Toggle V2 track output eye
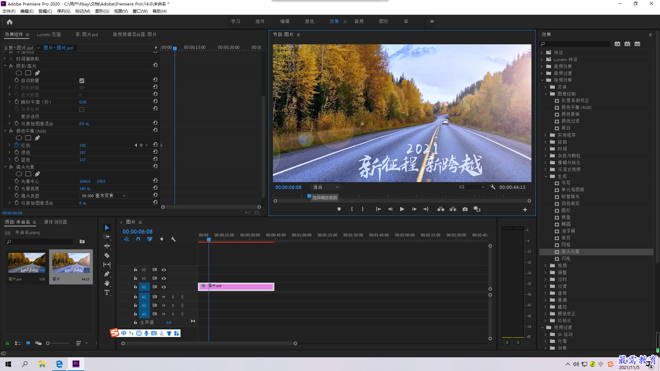This screenshot has height=371, width=660. 164,278
